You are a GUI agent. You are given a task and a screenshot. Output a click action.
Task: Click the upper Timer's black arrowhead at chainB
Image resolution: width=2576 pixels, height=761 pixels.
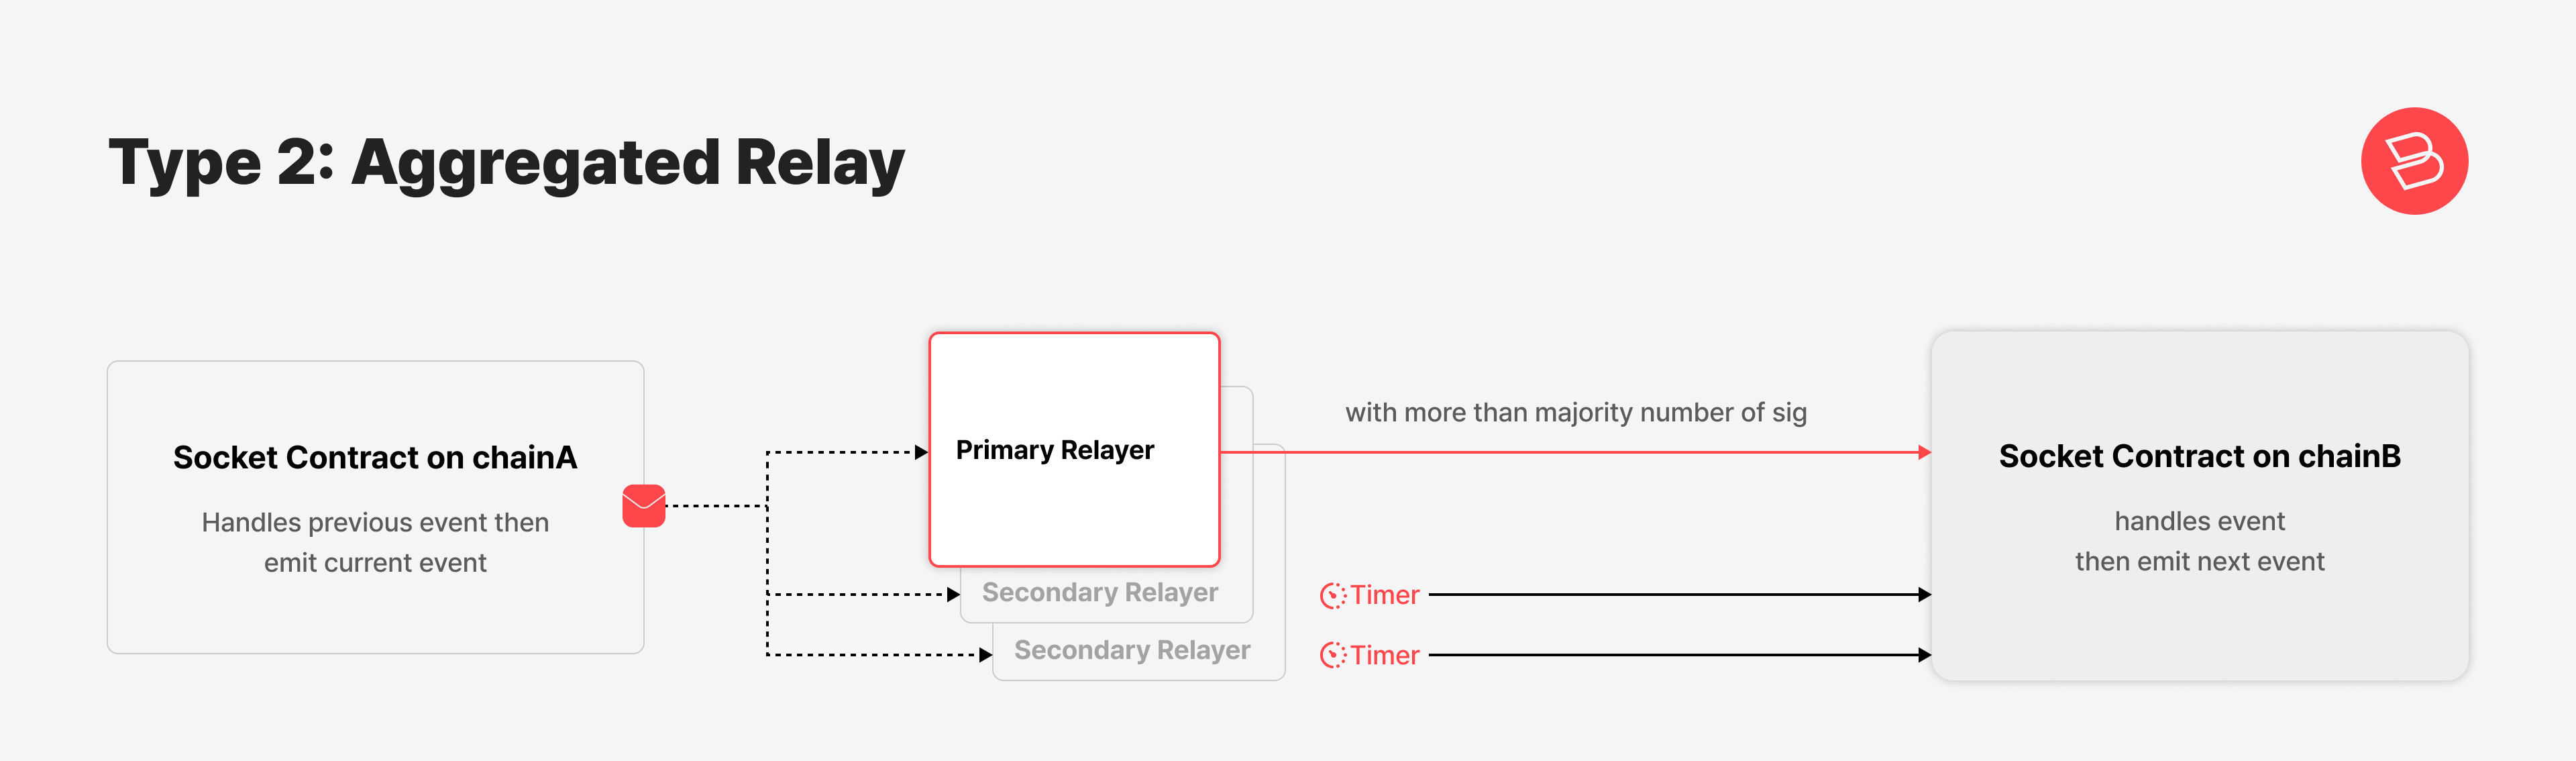click(1924, 595)
